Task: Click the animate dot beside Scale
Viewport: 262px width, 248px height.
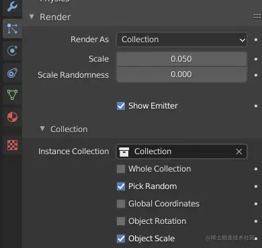Action: (x=256, y=59)
